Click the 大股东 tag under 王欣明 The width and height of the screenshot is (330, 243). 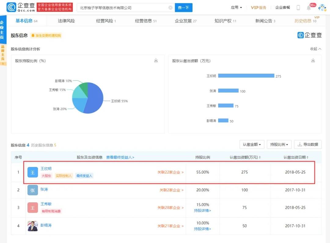(46, 176)
